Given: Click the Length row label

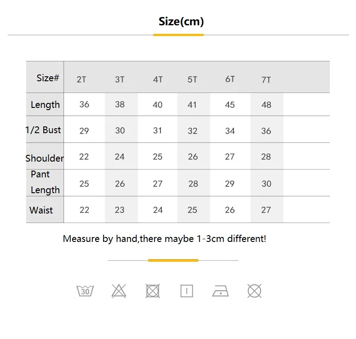Looking at the screenshot, I should click(x=45, y=105).
